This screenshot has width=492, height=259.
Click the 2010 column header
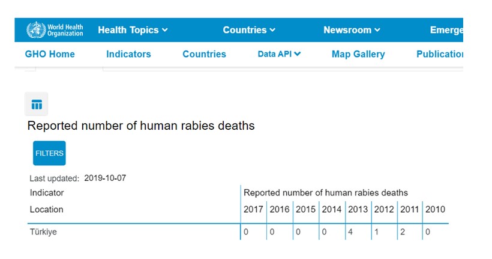[435, 209]
